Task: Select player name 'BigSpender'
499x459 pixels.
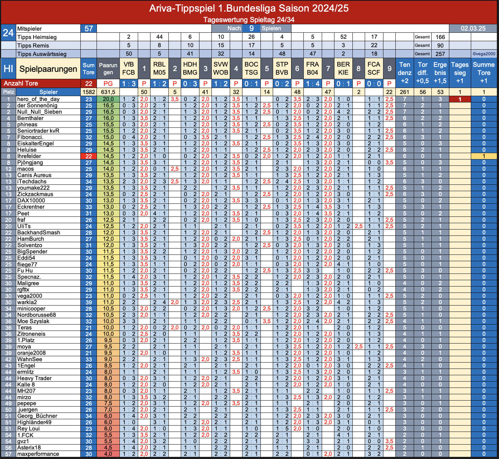Action: point(32,252)
